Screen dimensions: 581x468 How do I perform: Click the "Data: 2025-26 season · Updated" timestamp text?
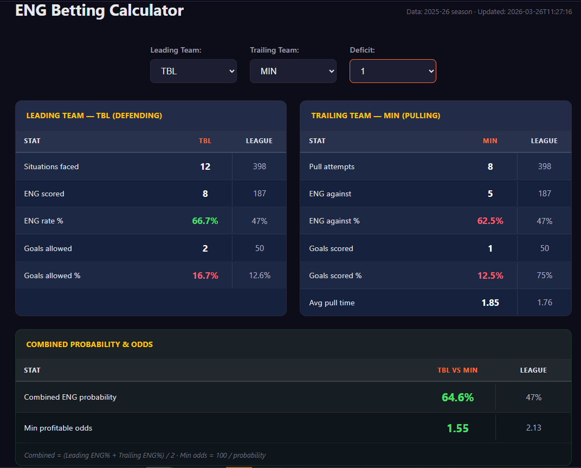[x=489, y=12]
